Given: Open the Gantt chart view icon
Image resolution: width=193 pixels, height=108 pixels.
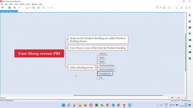Looking at the screenshot, I should point(169,8).
